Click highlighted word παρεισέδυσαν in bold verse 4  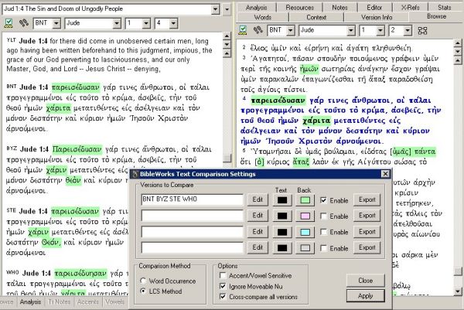[x=278, y=100]
